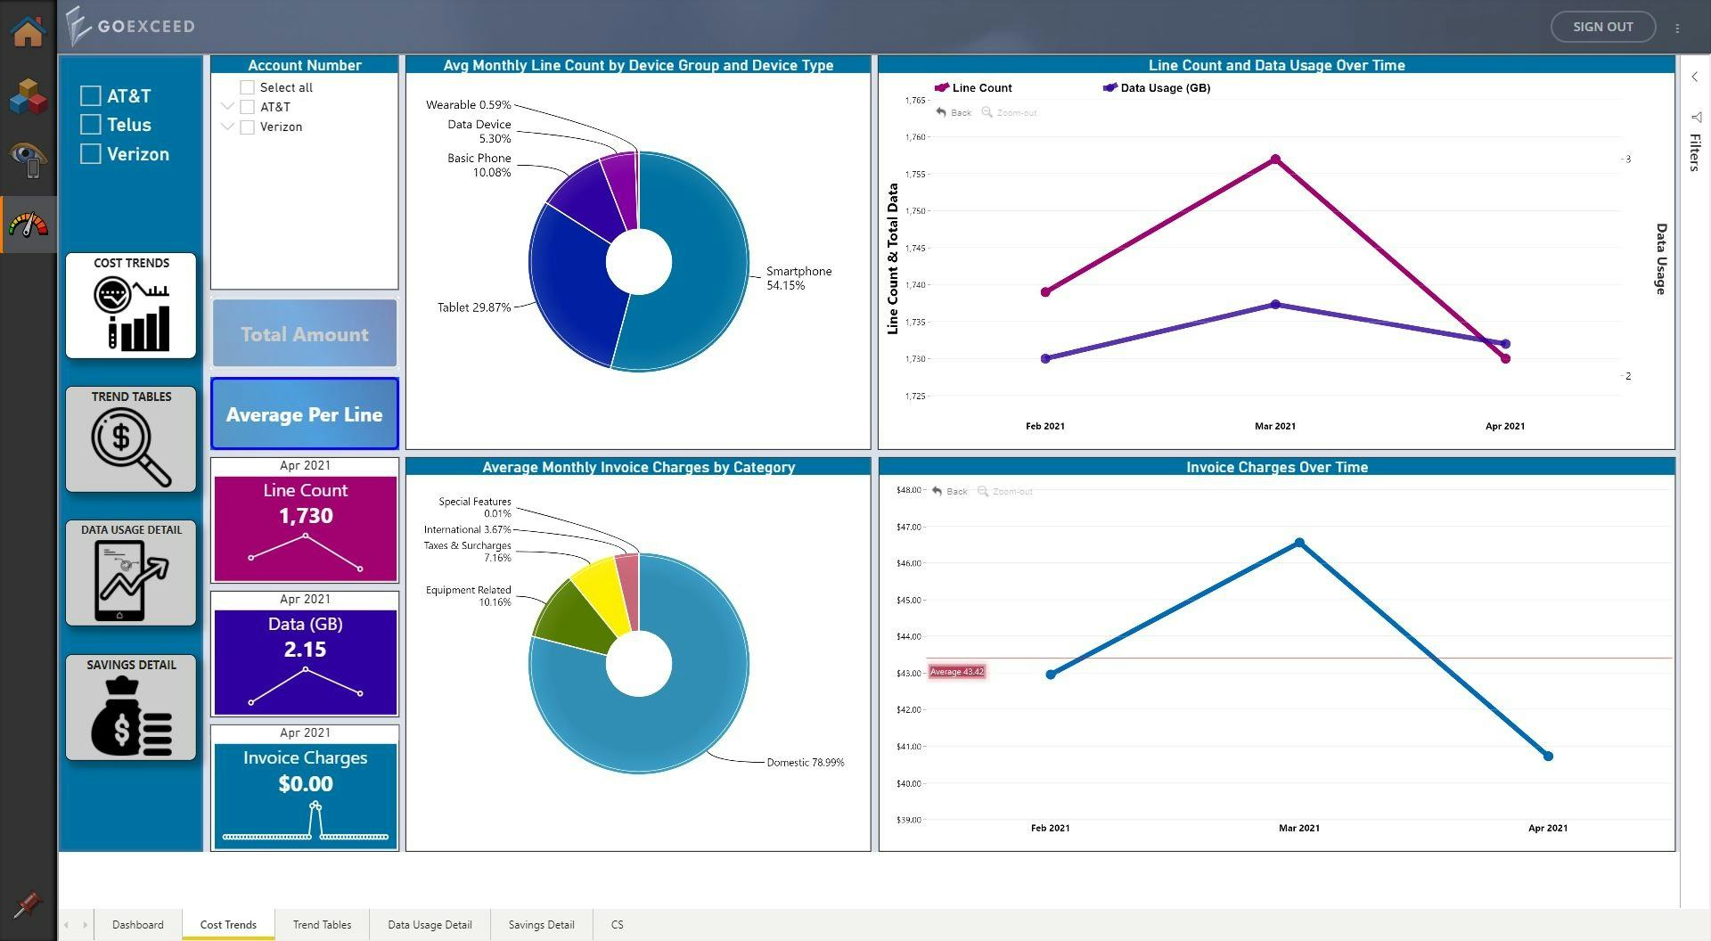Expand the Verizon account tree node

point(228,127)
